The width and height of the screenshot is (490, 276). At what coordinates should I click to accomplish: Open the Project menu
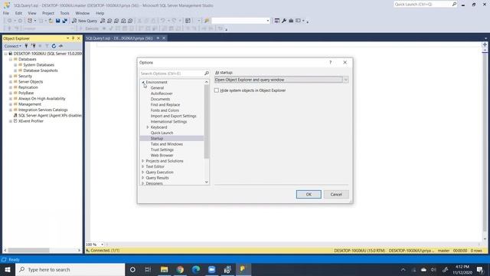(x=48, y=13)
